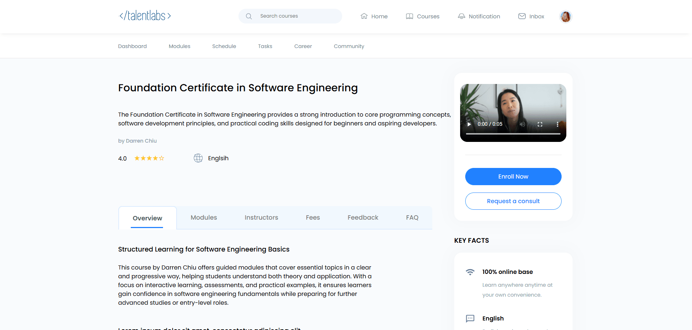Click the video progress bar

pos(513,134)
